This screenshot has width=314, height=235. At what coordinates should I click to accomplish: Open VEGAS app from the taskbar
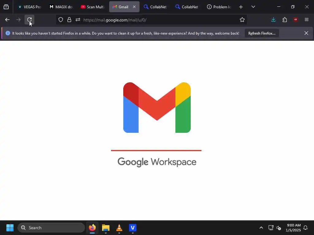pos(132,228)
